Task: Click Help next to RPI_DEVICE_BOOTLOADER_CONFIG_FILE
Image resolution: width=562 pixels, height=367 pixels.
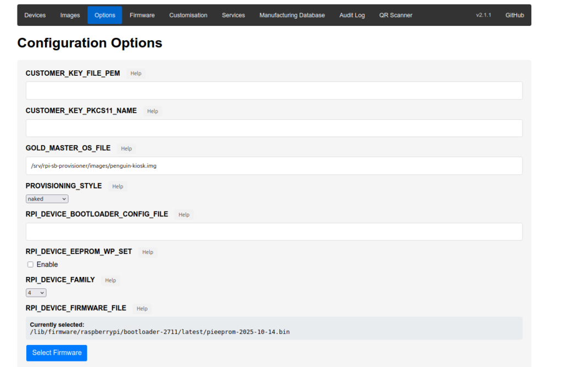Action: [x=184, y=215]
